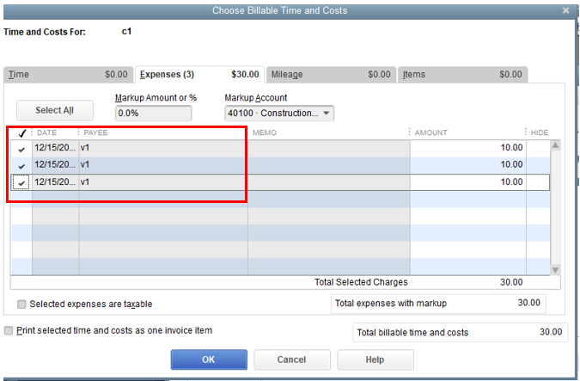Check Print selected time and costs as one item
Screen dimensions: 580x381
coord(8,330)
